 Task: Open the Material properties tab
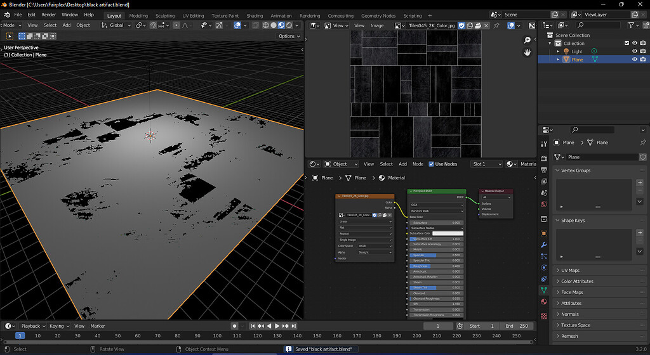tap(544, 302)
